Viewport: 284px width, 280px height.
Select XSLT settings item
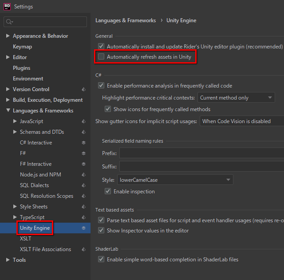(26, 239)
